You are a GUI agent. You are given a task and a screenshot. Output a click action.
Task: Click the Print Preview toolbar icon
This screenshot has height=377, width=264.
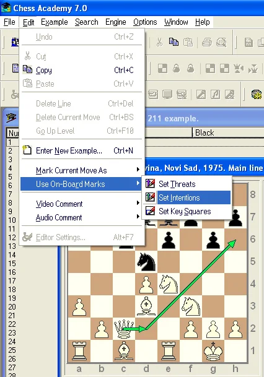point(221,43)
